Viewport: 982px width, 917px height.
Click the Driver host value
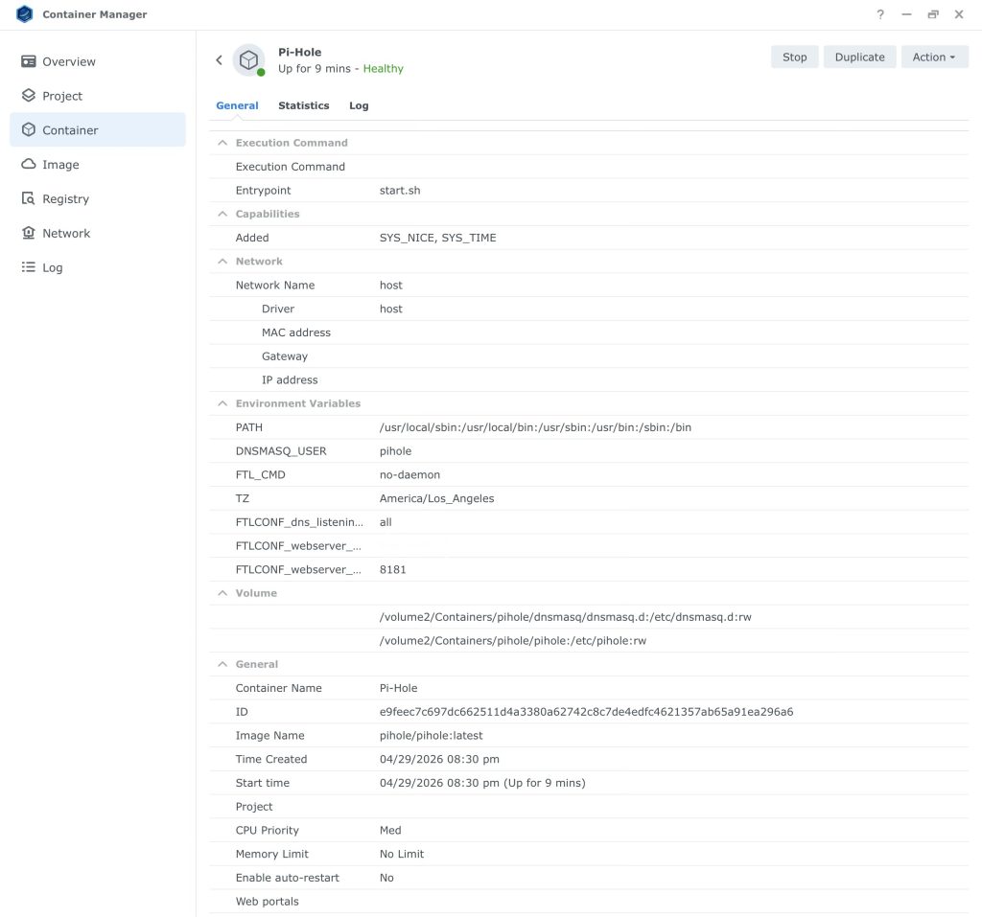[391, 309]
